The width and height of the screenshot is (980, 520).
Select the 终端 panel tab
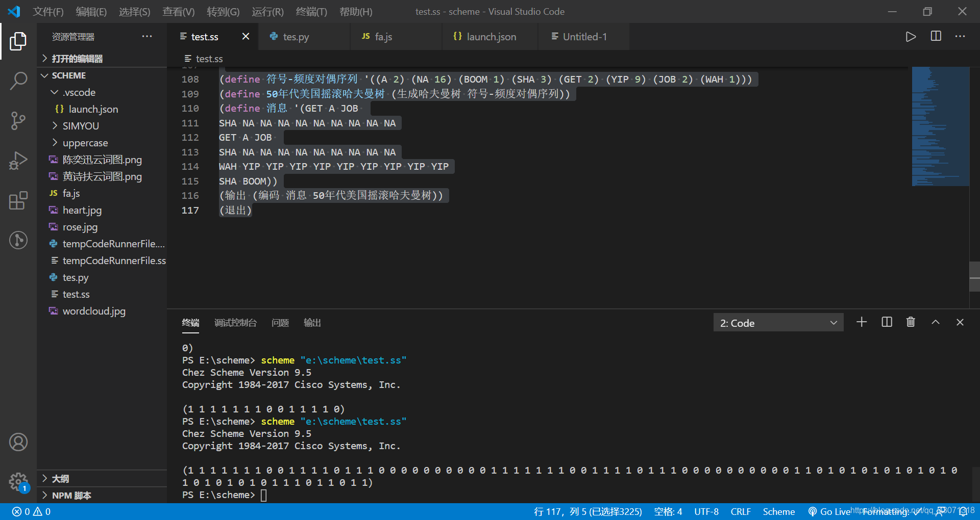[190, 323]
